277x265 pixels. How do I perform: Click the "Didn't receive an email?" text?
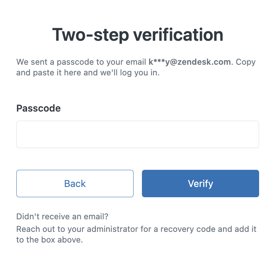click(62, 217)
